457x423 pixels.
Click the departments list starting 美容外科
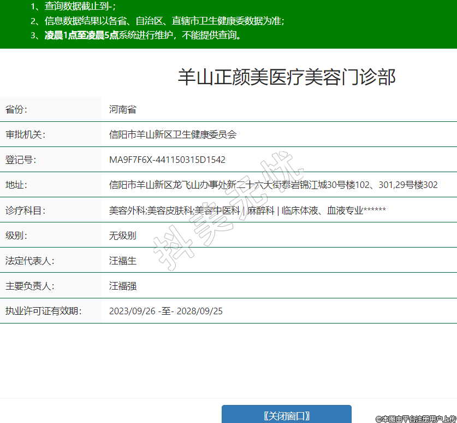[x=247, y=210]
